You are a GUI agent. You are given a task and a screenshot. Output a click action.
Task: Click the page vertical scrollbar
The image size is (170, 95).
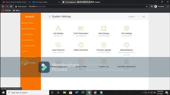(169, 51)
